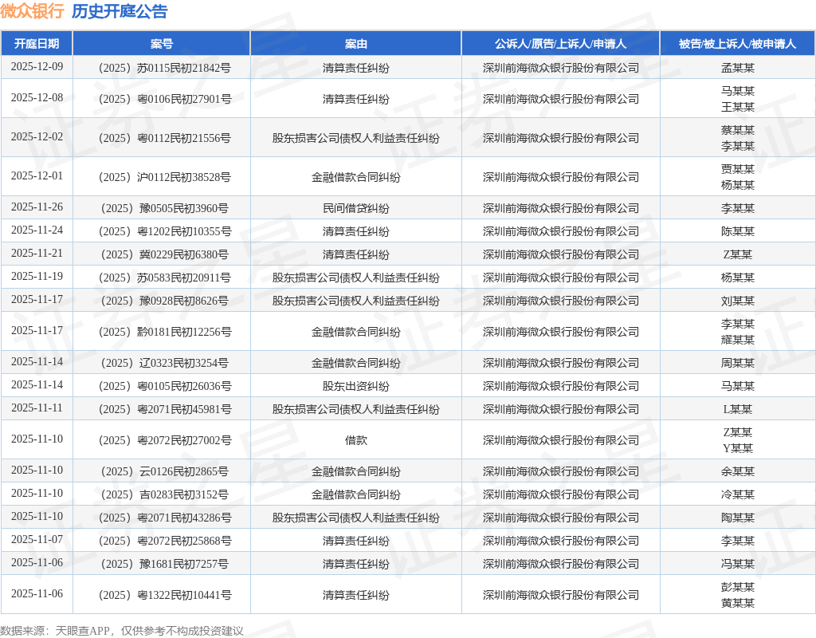Click date cell 2025-11-07
The image size is (816, 638).
pos(37,539)
